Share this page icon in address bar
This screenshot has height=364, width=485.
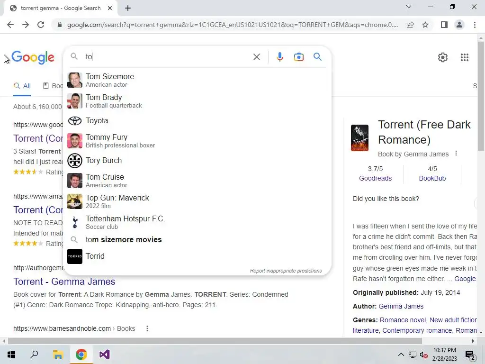pyautogui.click(x=410, y=25)
